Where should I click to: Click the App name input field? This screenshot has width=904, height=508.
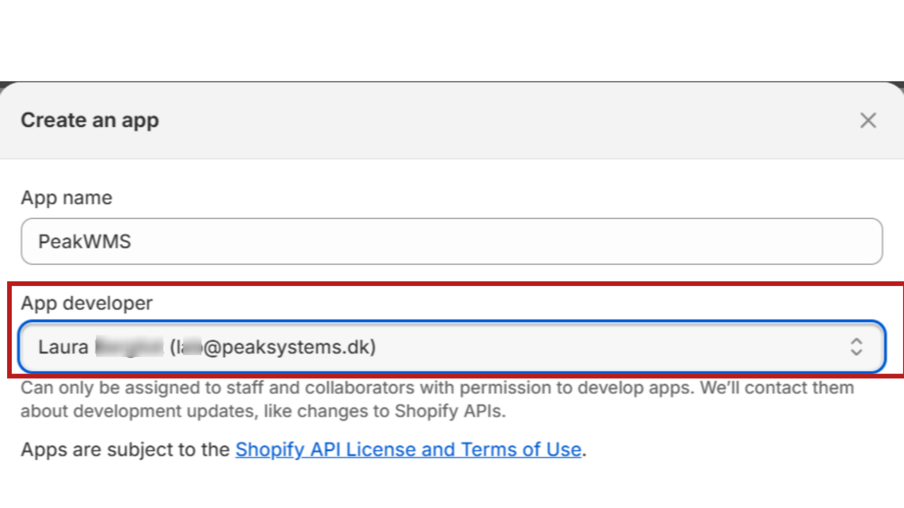click(x=452, y=241)
